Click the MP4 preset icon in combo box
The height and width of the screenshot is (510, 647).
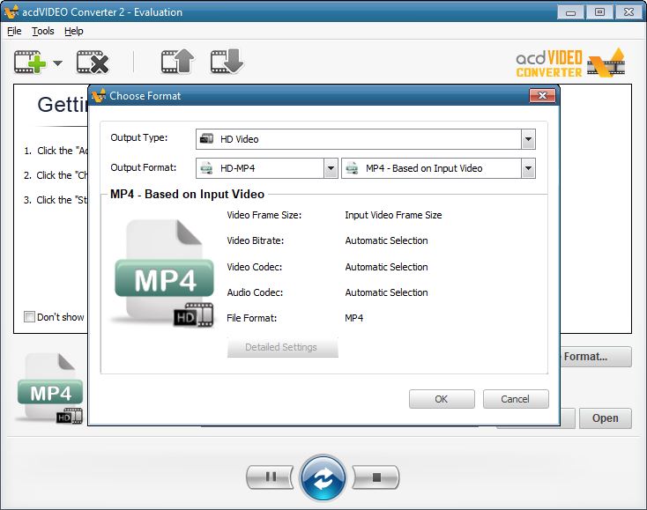pos(352,168)
